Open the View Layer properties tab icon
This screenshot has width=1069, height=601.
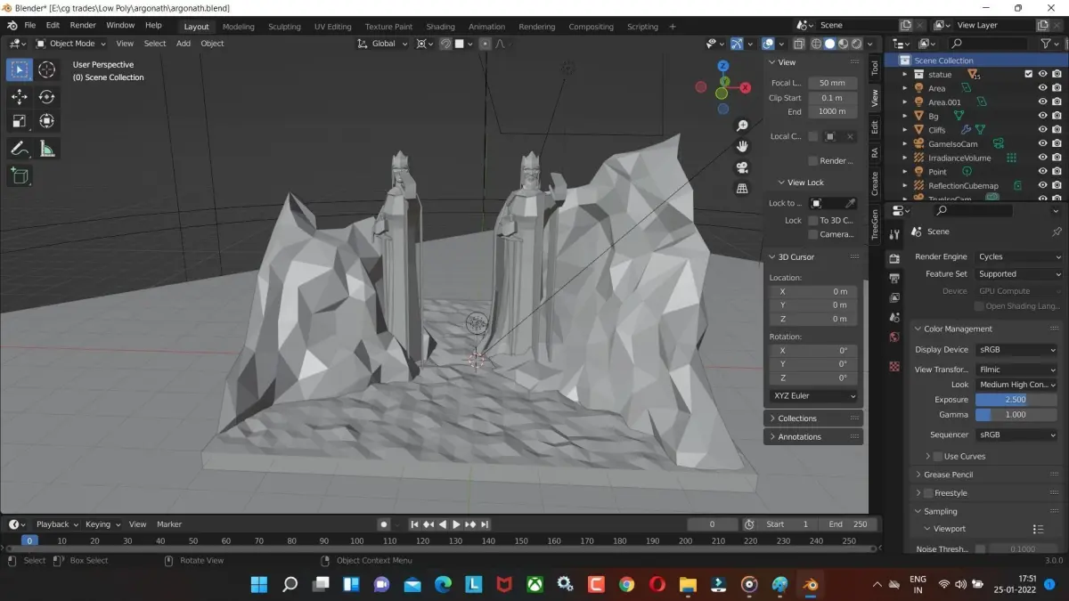click(894, 297)
